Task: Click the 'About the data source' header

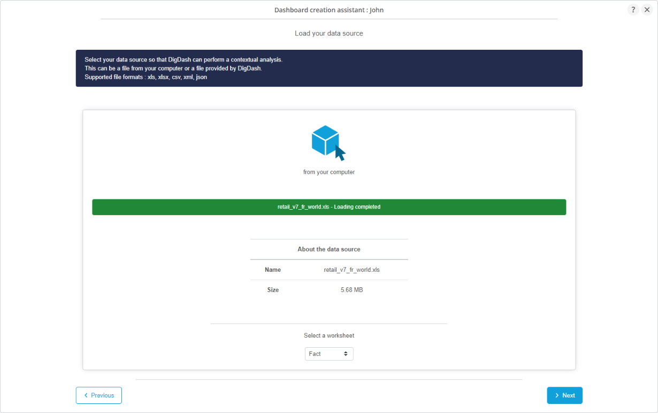Action: point(328,249)
